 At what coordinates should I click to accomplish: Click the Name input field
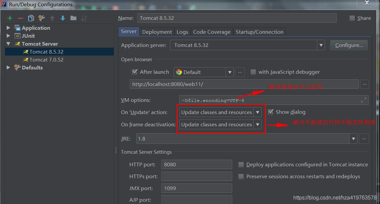coord(237,18)
